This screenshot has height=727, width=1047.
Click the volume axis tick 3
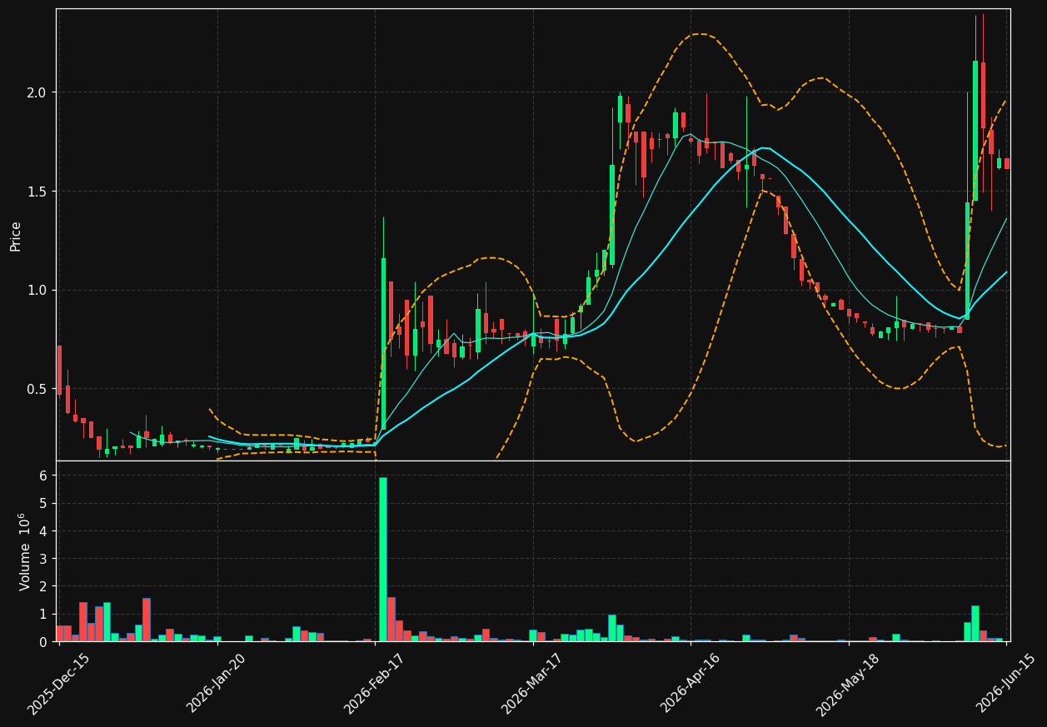tap(44, 559)
